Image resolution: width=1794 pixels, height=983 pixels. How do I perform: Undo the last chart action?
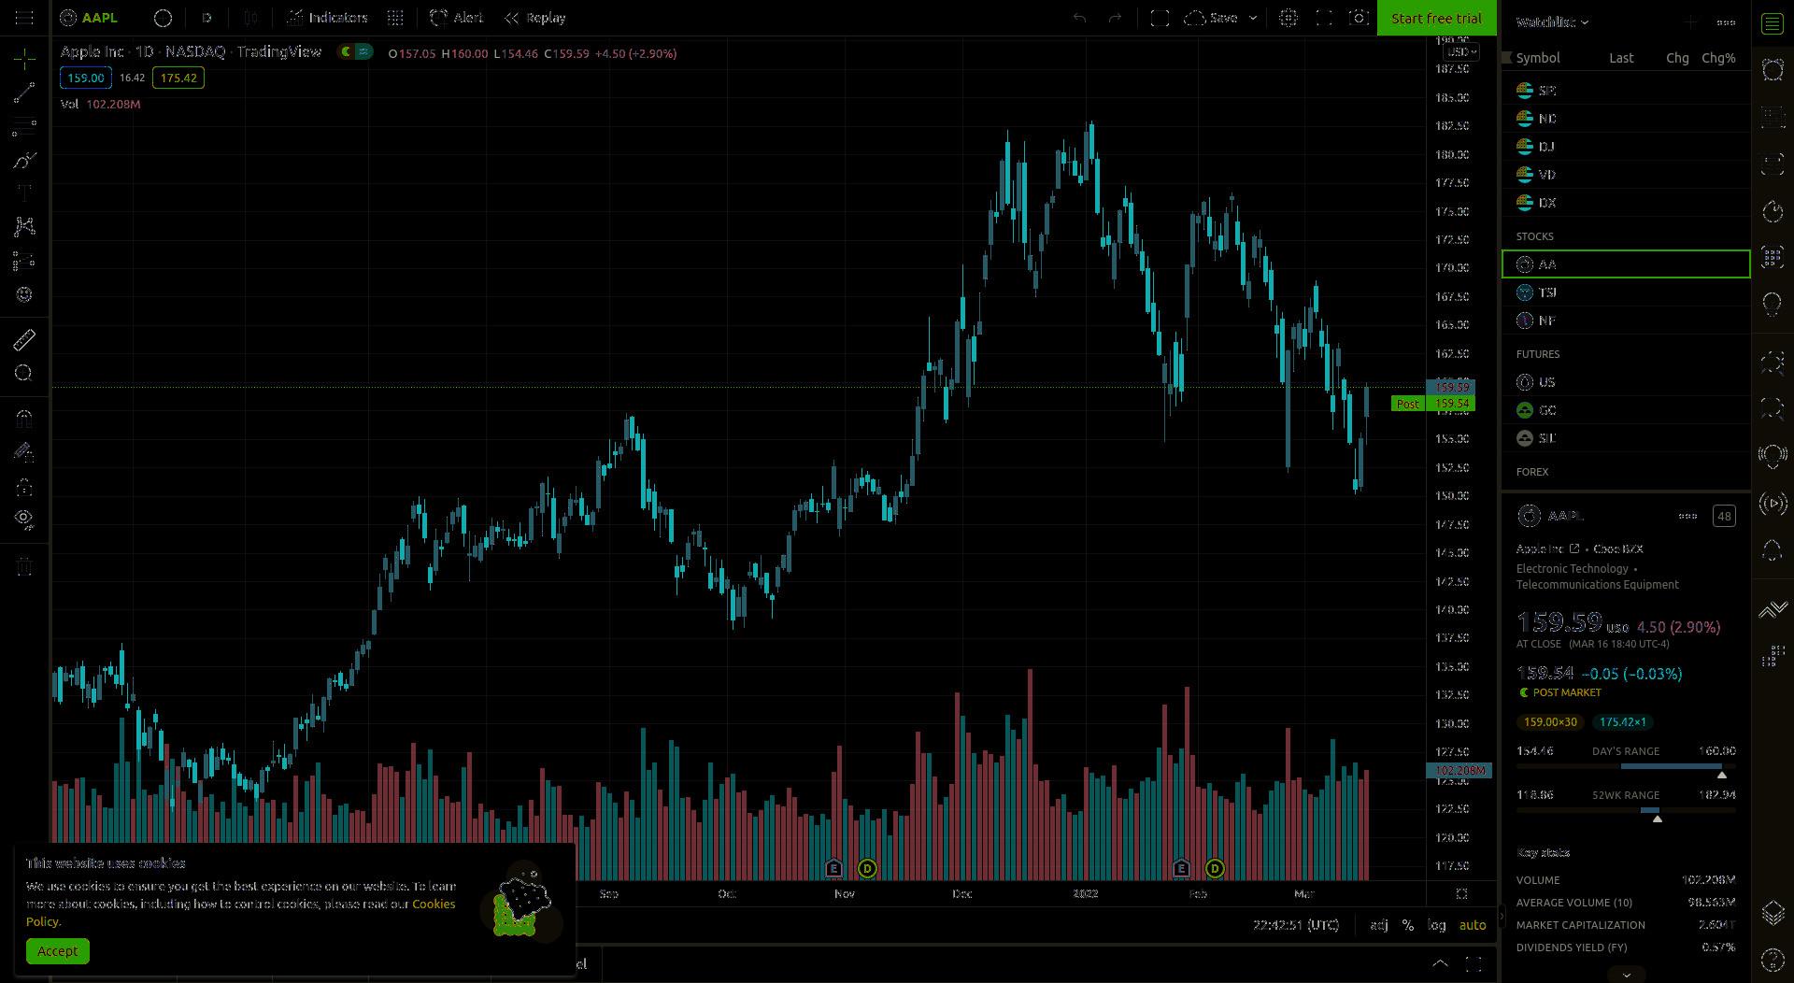tap(1079, 18)
